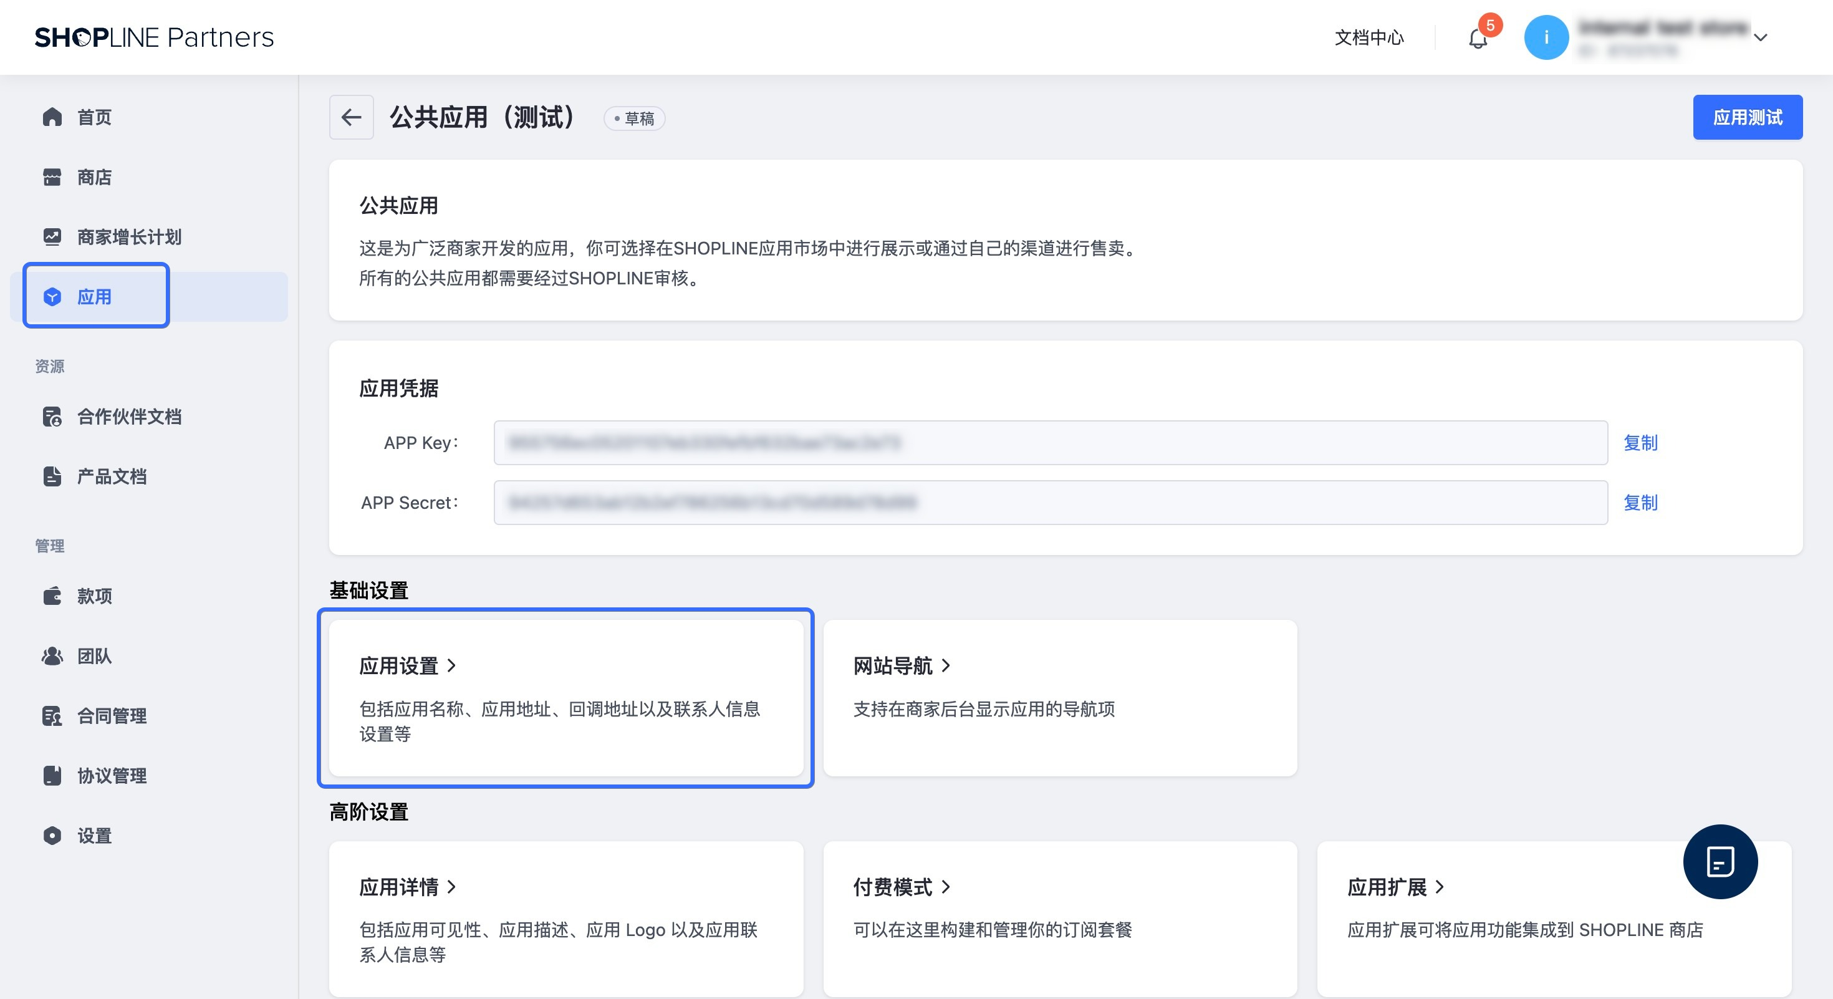The width and height of the screenshot is (1833, 999).
Task: Click the contract management icon
Action: [x=52, y=715]
